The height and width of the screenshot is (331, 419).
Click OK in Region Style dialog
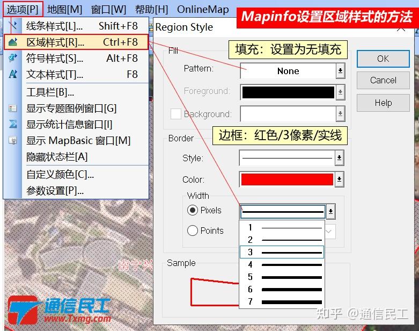(383, 59)
